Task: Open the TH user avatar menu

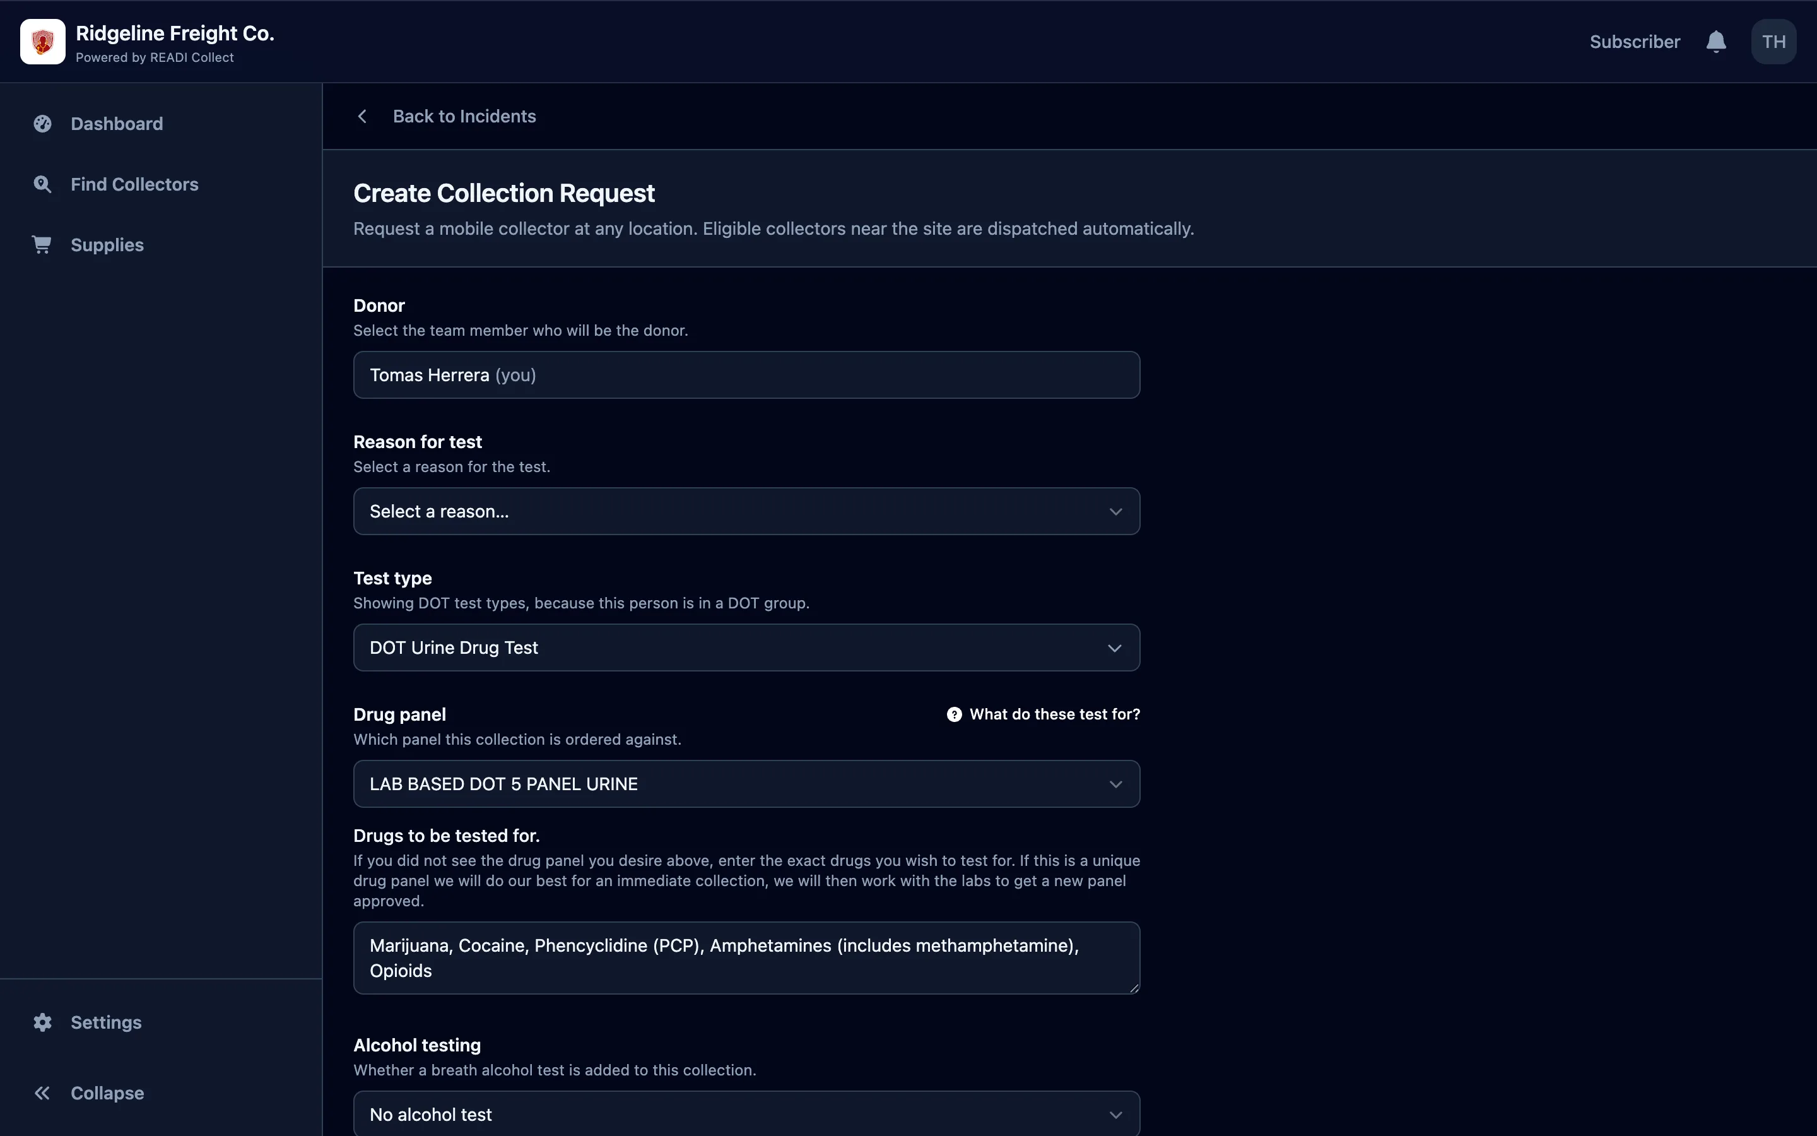Action: point(1773,41)
